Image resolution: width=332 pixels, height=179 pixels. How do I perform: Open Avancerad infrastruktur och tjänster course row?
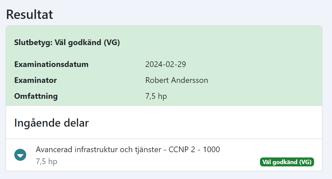pos(164,155)
